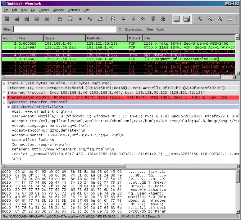The width and height of the screenshot is (241, 220).
Task: Expand Transmission Control Protocol tree node
Action: coord(4,97)
